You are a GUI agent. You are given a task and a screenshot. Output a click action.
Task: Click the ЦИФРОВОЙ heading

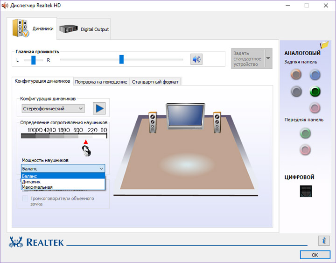click(x=299, y=177)
